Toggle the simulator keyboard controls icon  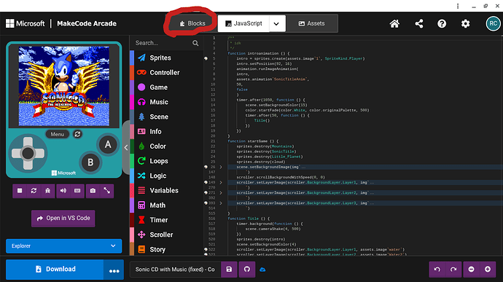click(x=77, y=191)
